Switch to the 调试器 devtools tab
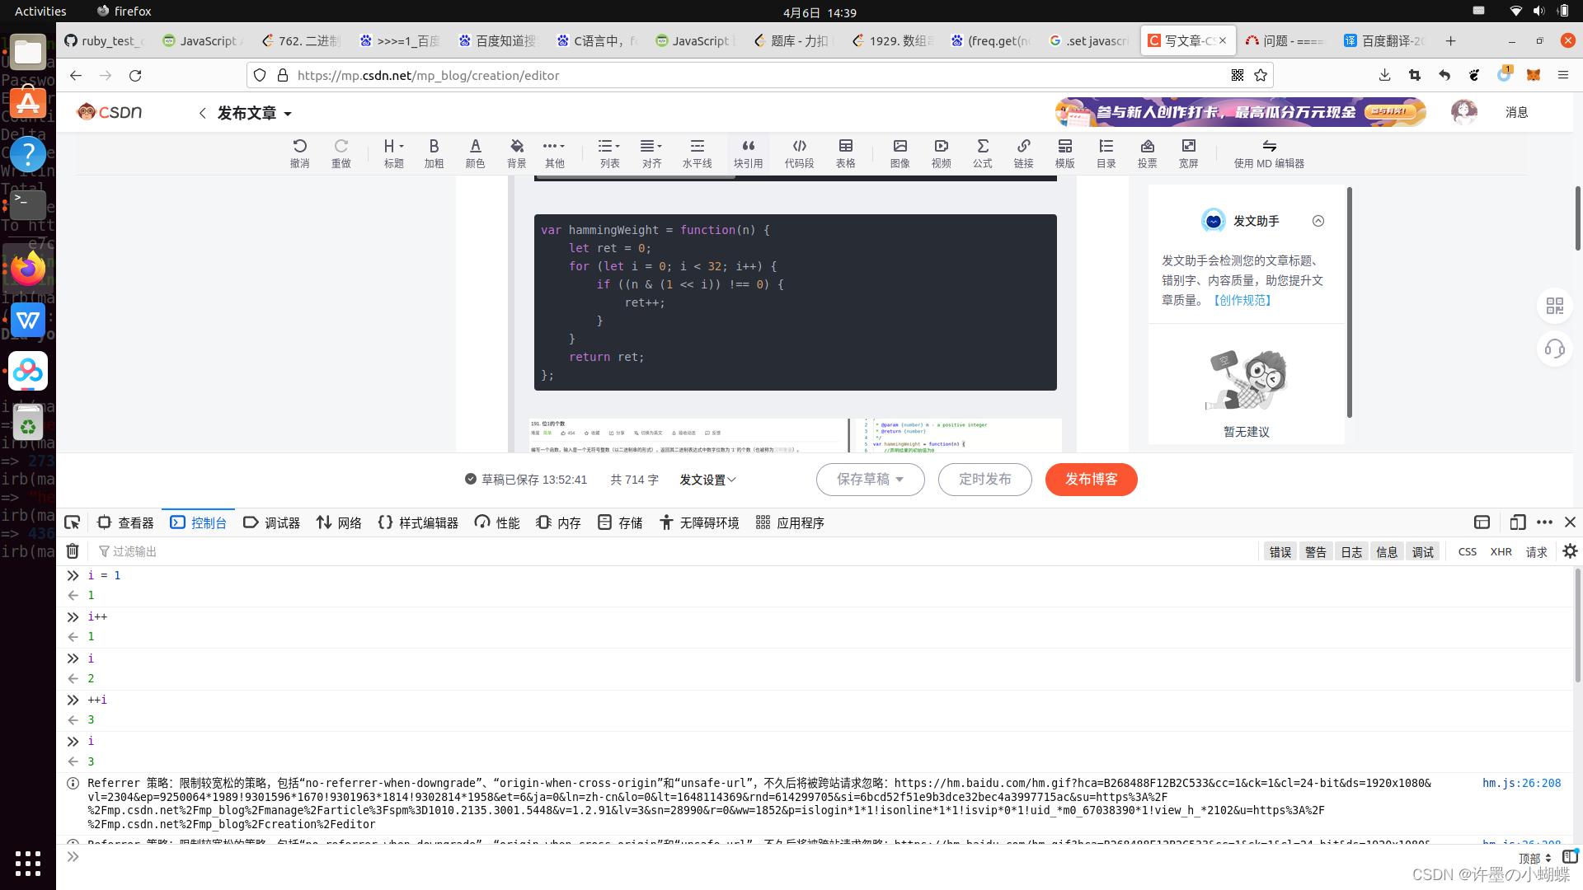This screenshot has height=890, width=1583. point(272,522)
